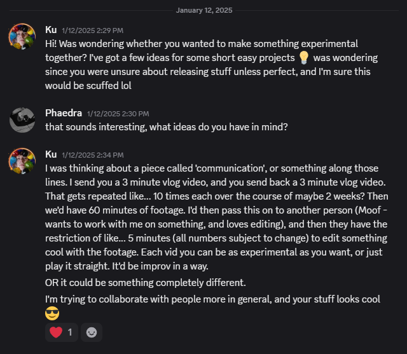Click the 2:30 PM timestamp beside Phaedra
Screen dimensions: 407x354
[x=118, y=114]
